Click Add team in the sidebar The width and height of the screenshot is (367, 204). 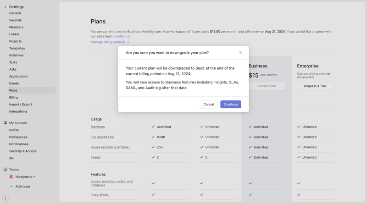click(22, 187)
